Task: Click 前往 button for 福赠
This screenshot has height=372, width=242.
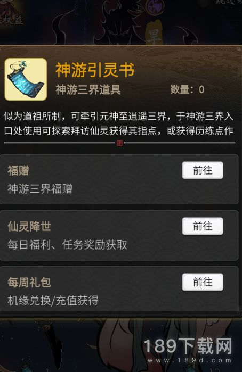Action: coord(203,170)
